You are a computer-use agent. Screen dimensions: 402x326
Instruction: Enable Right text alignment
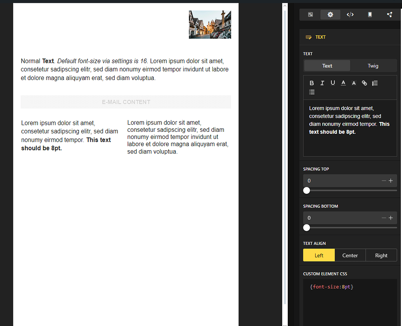[381, 255]
